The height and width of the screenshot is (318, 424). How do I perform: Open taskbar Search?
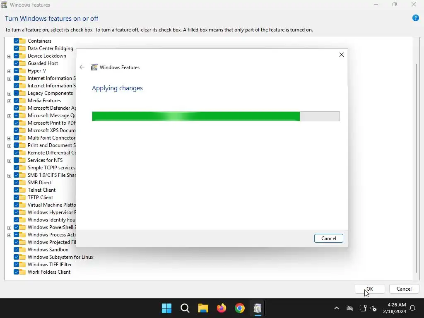click(185, 308)
